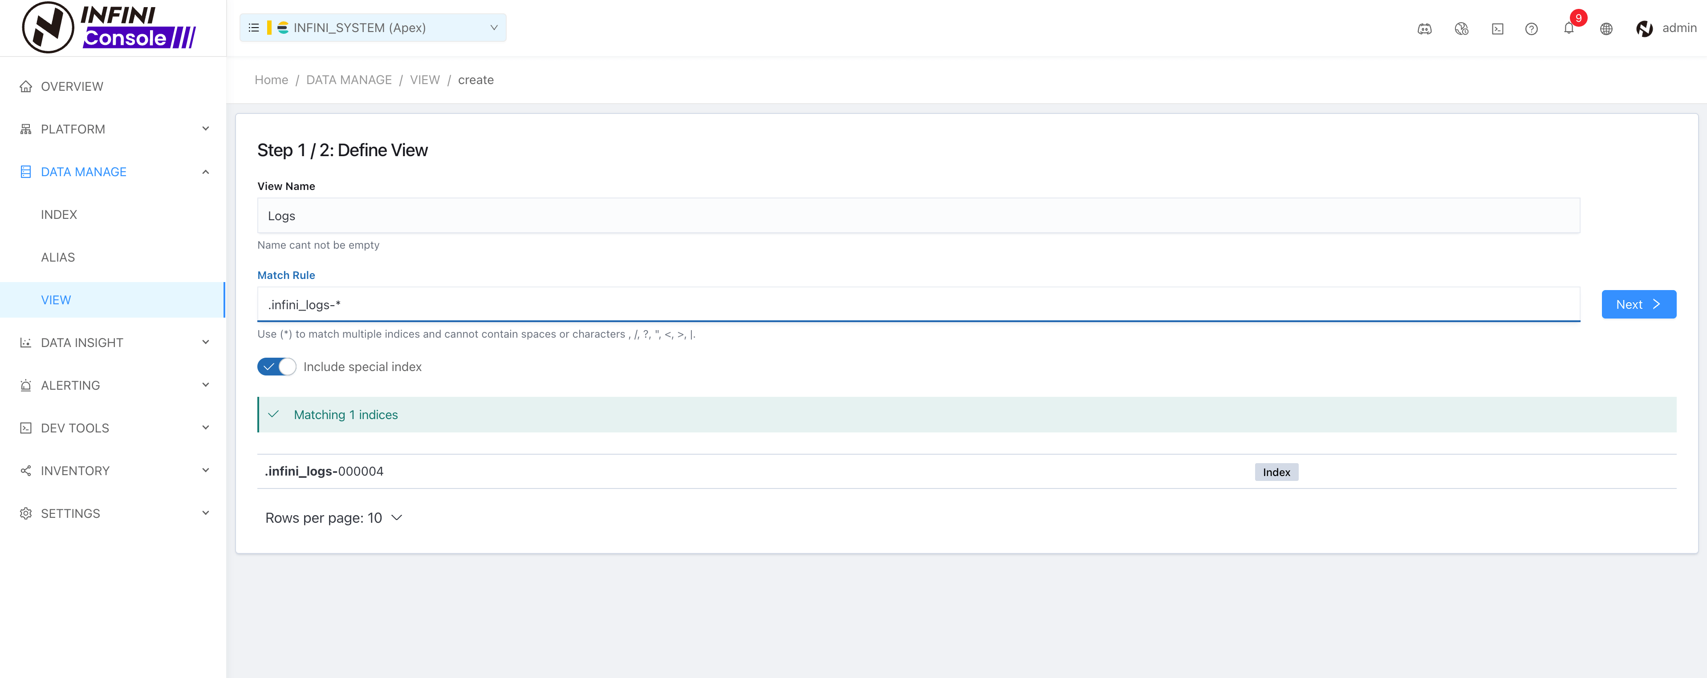The height and width of the screenshot is (678, 1707).
Task: Click the help question mark icon
Action: tap(1531, 28)
